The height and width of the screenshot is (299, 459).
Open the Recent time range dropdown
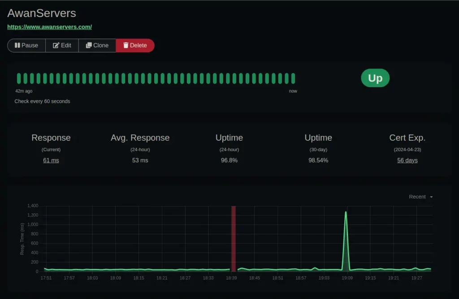tap(417, 197)
